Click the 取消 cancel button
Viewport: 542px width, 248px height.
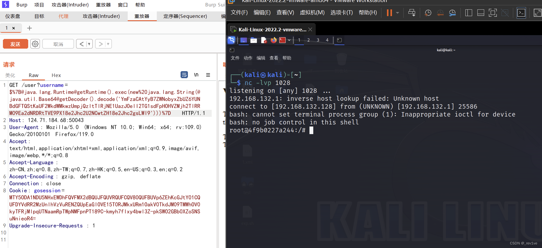pos(58,44)
